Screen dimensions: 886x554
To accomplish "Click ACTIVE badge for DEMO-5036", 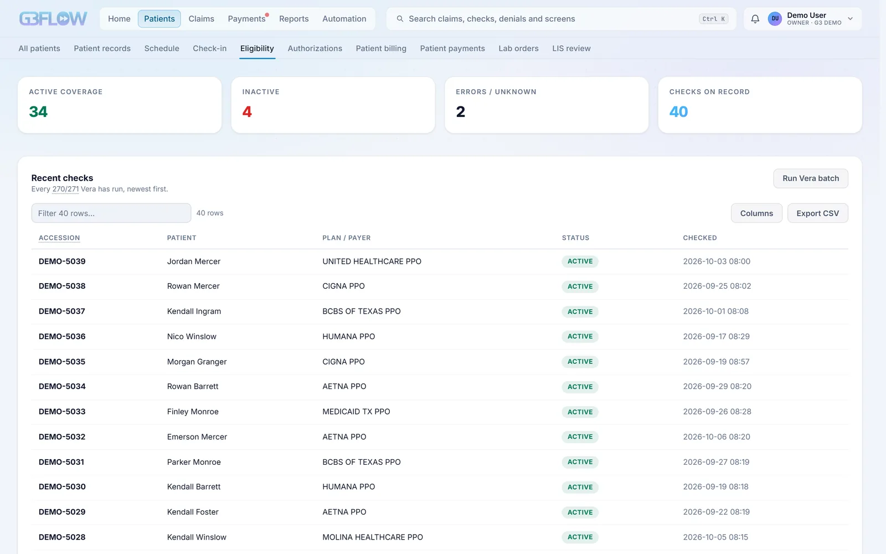I will (580, 336).
